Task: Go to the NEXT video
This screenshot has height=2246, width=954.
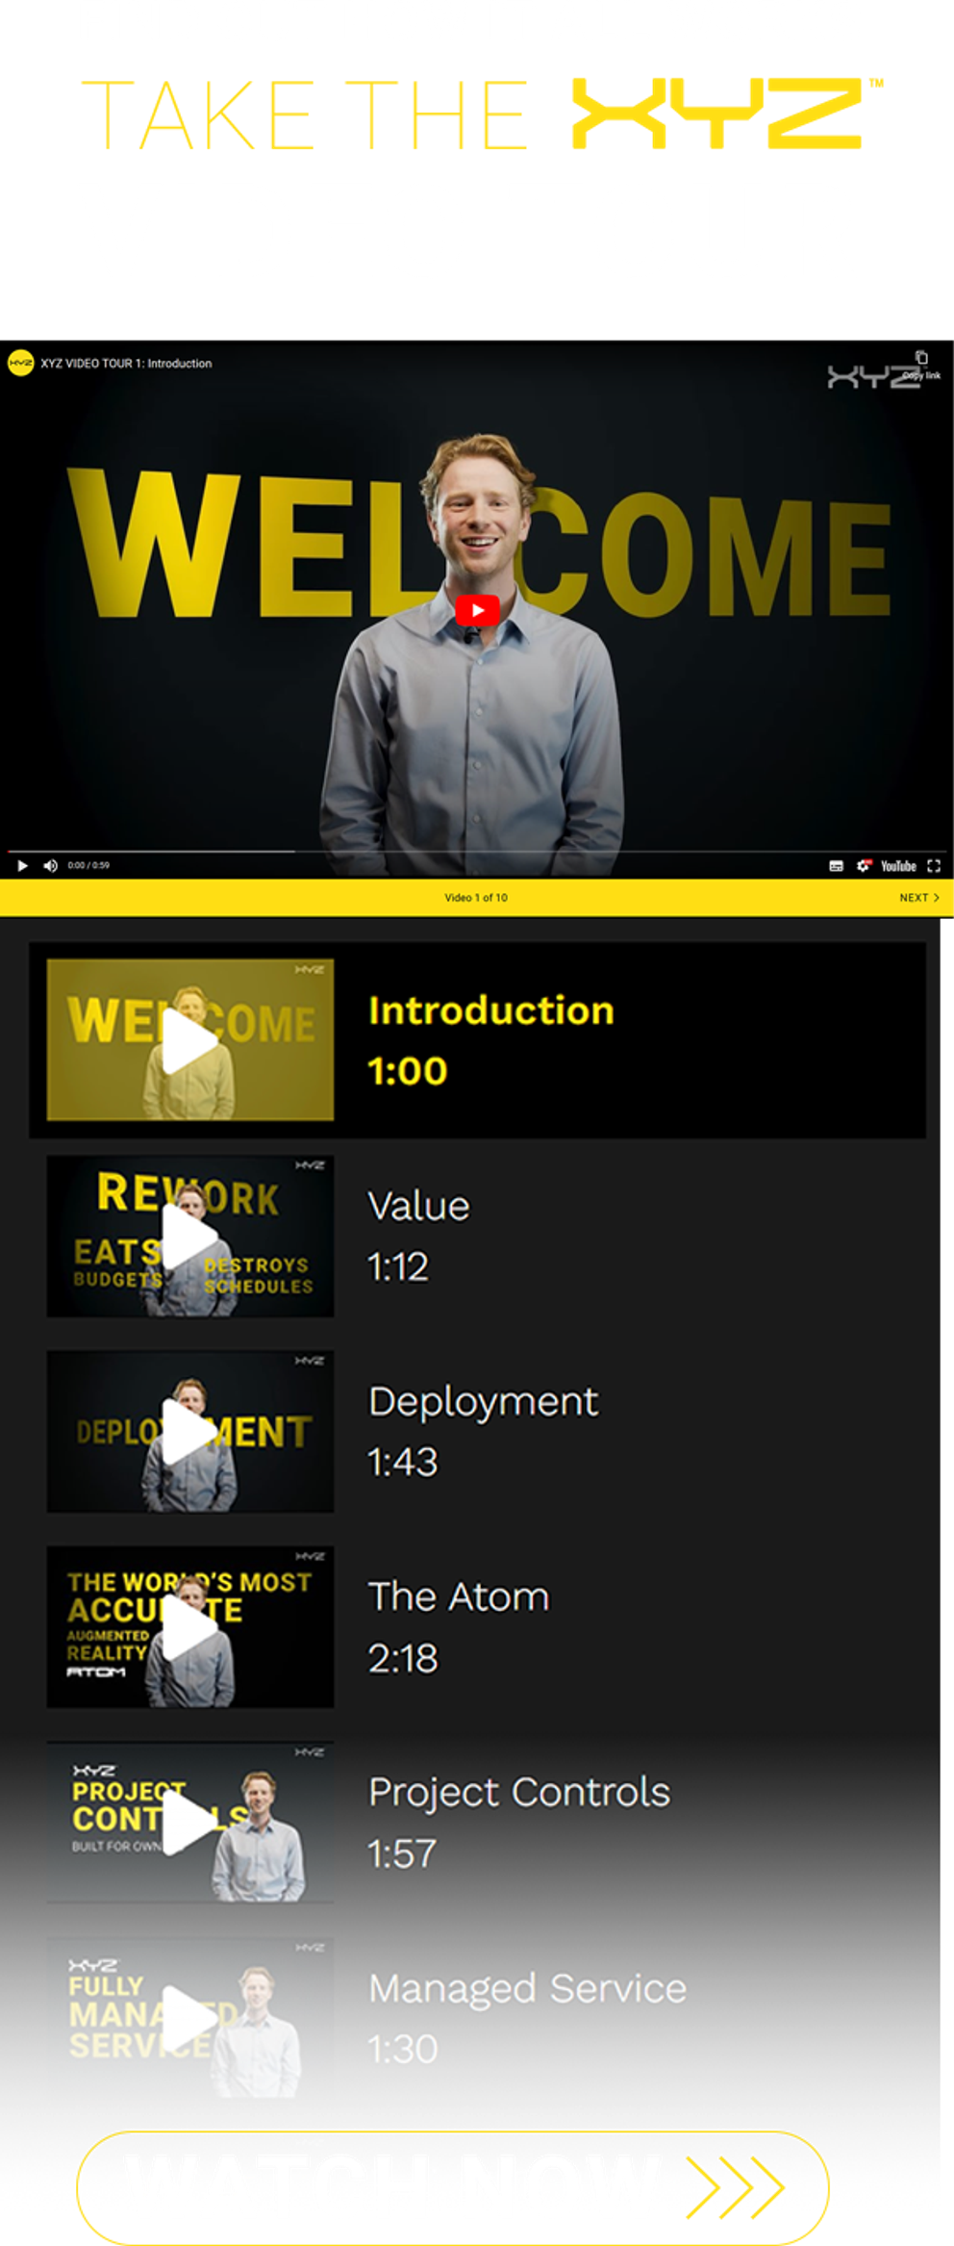Action: coord(919,897)
